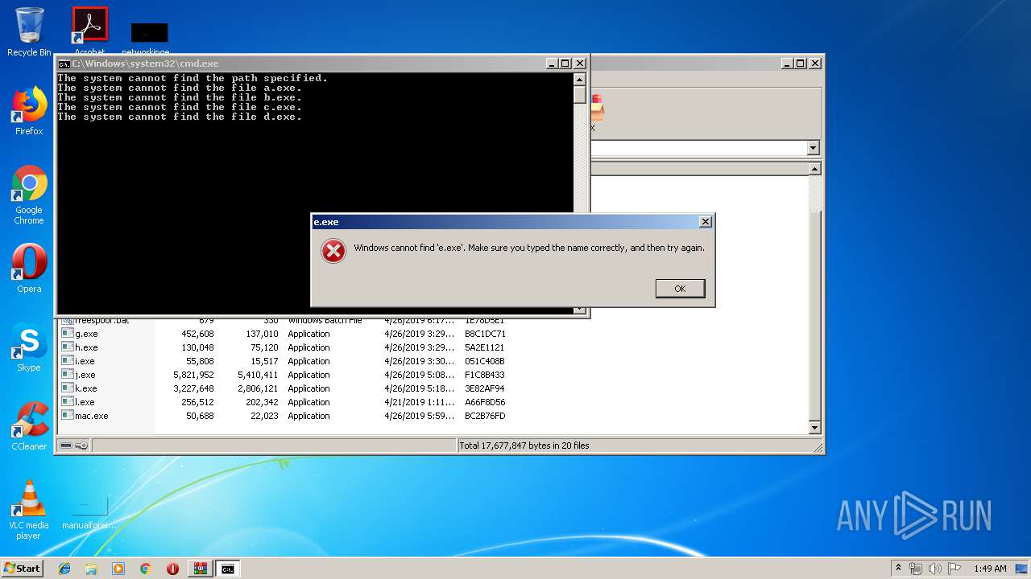Open the WinRAR address bar dropdown
1031x579 pixels.
(x=813, y=148)
